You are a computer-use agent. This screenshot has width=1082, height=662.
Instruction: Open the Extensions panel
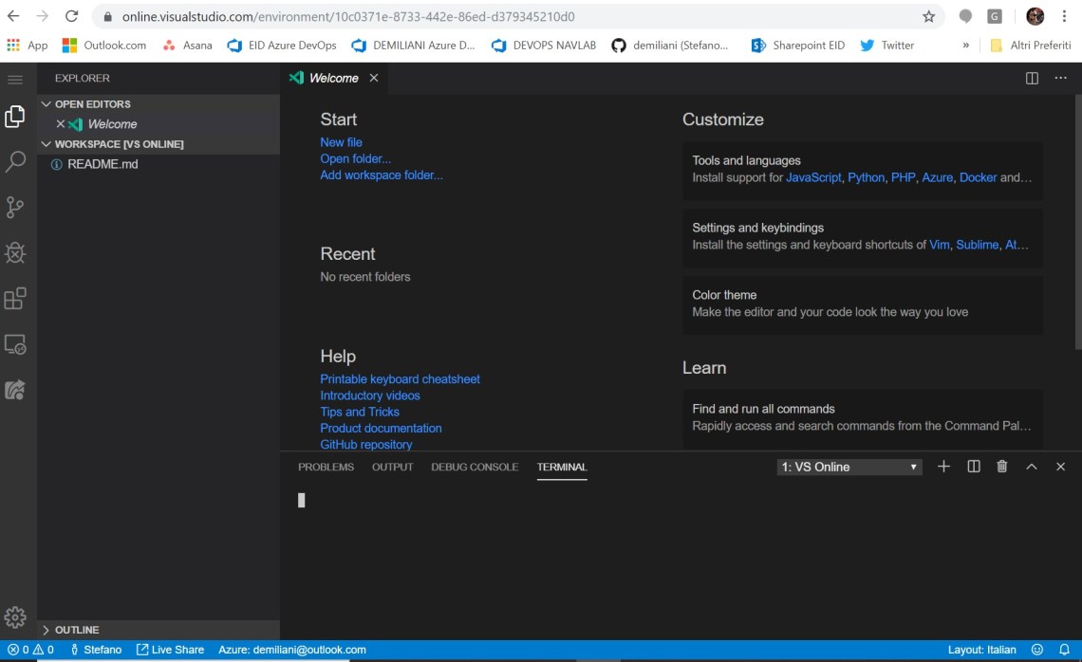point(13,298)
